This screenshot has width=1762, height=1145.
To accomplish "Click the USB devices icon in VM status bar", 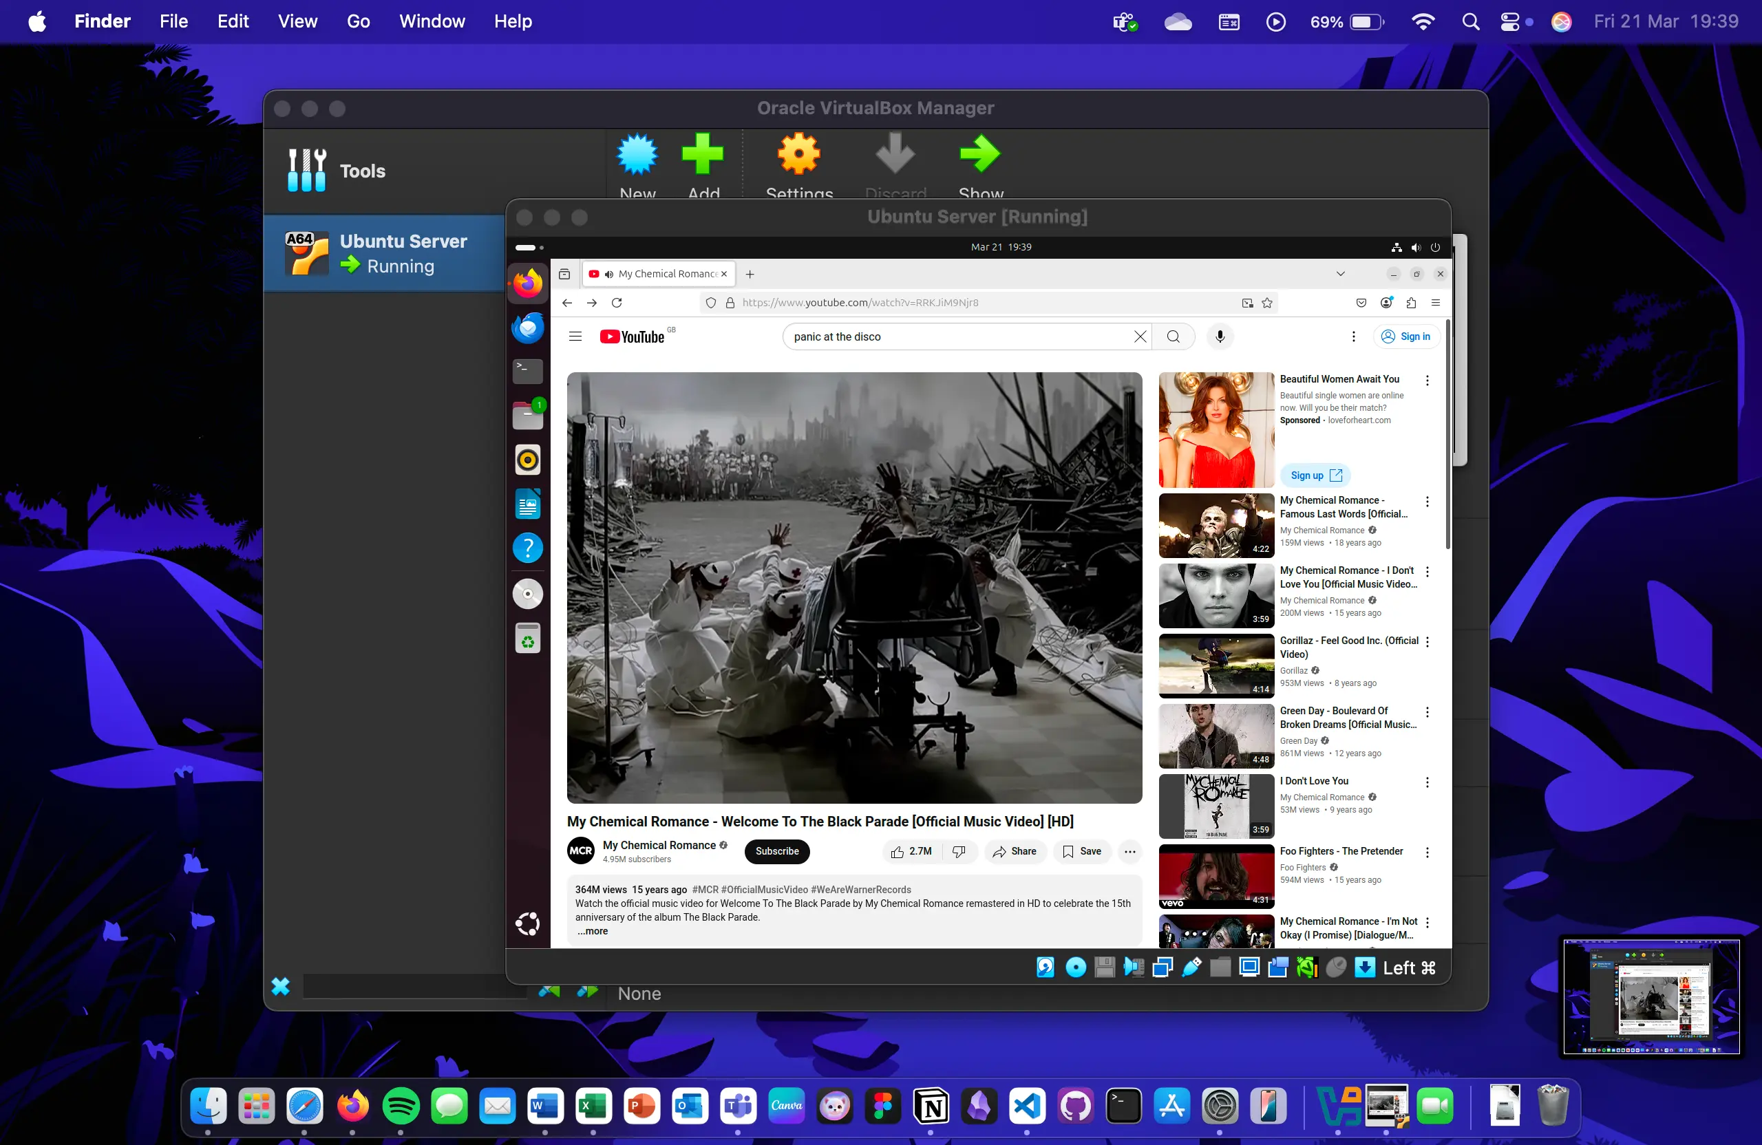I will coord(1191,967).
